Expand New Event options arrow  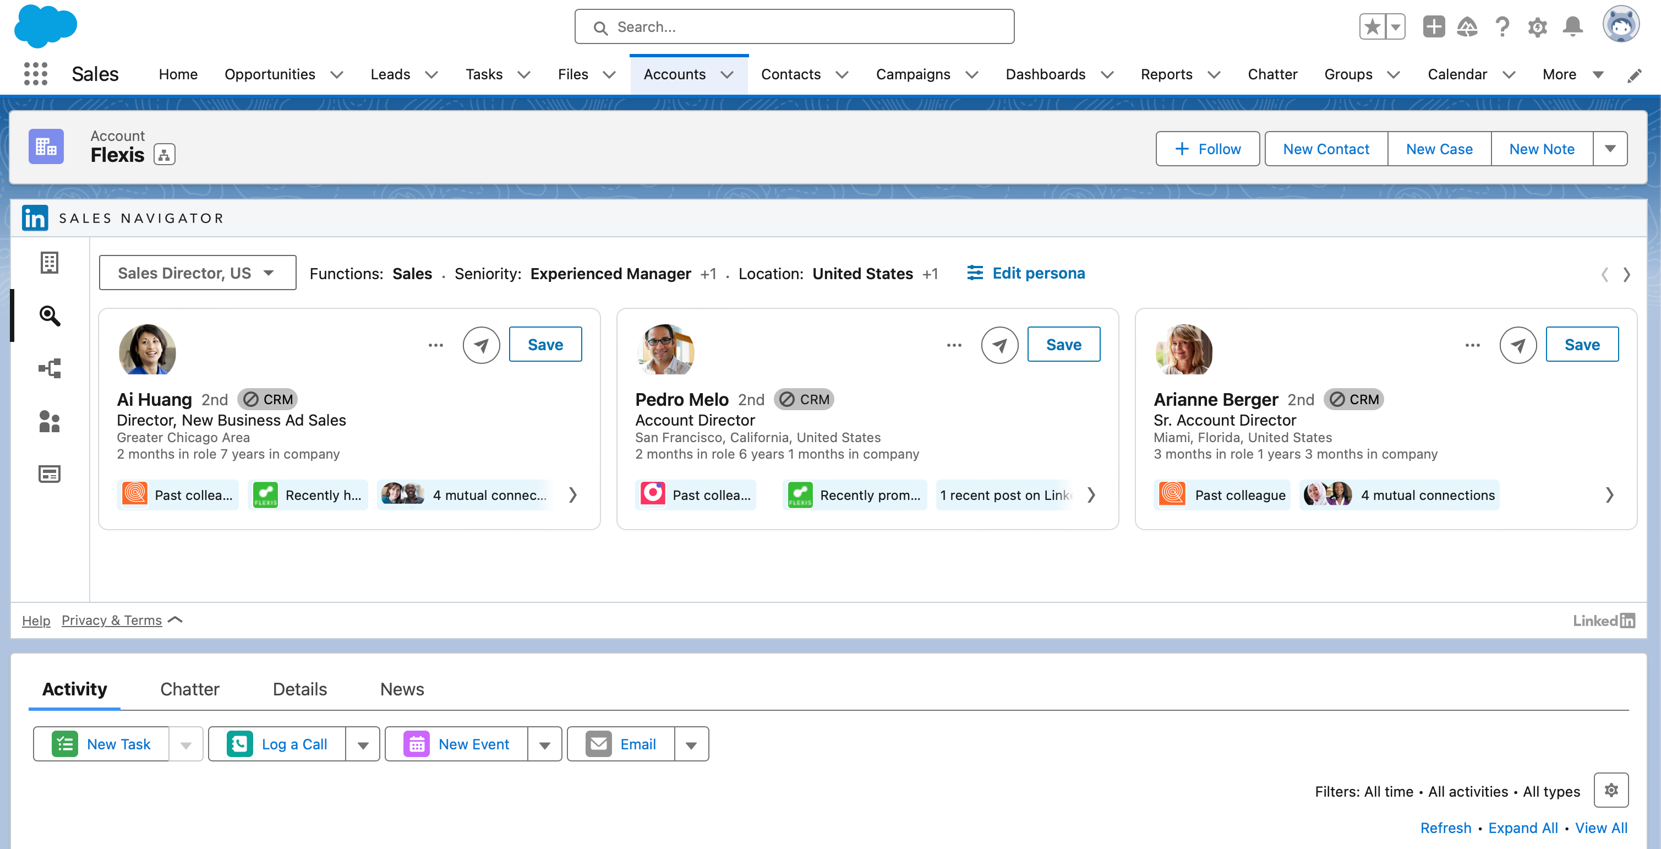[545, 744]
